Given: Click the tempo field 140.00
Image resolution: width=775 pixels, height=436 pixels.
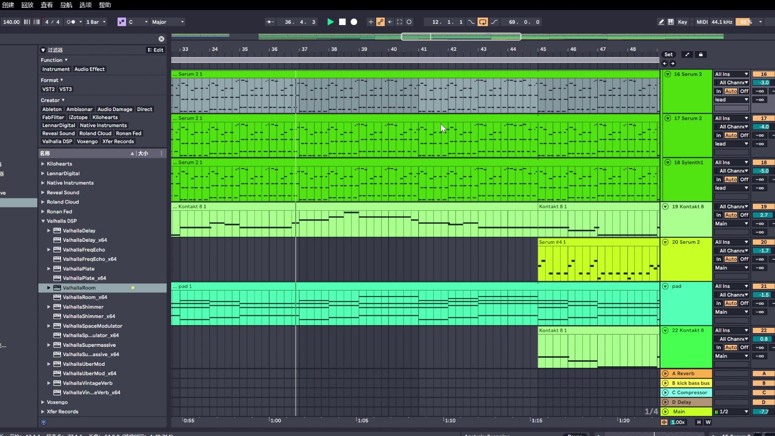Looking at the screenshot, I should pyautogui.click(x=11, y=22).
